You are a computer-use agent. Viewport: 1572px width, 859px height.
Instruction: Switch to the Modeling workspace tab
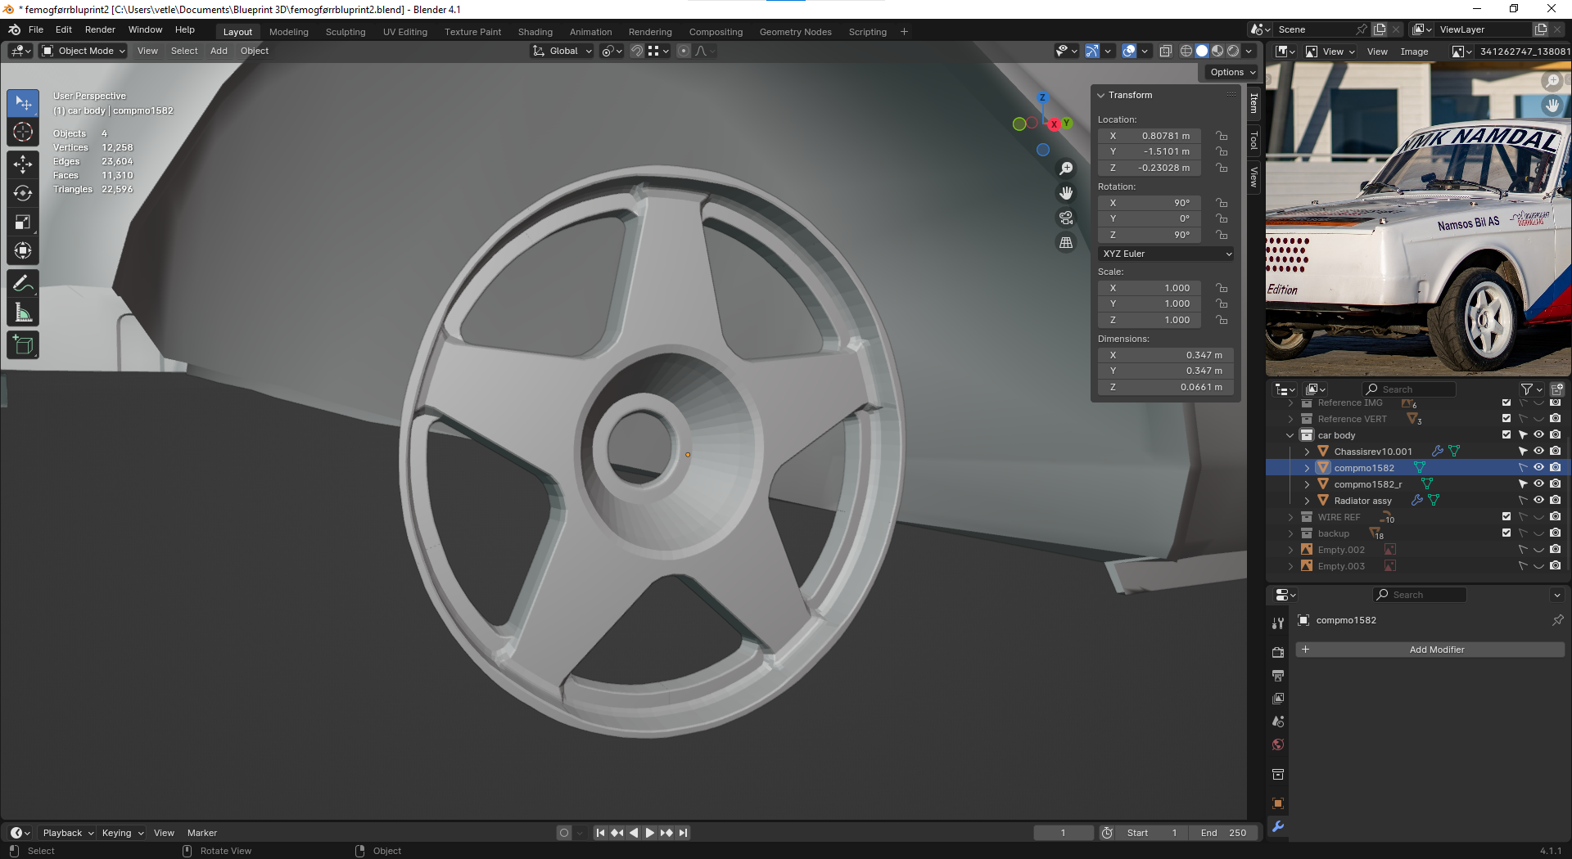pos(289,32)
